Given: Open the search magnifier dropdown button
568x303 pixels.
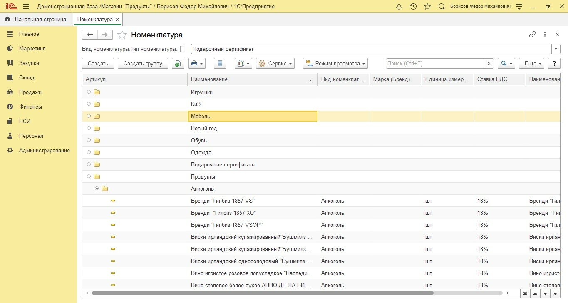Looking at the screenshot, I should [x=506, y=63].
